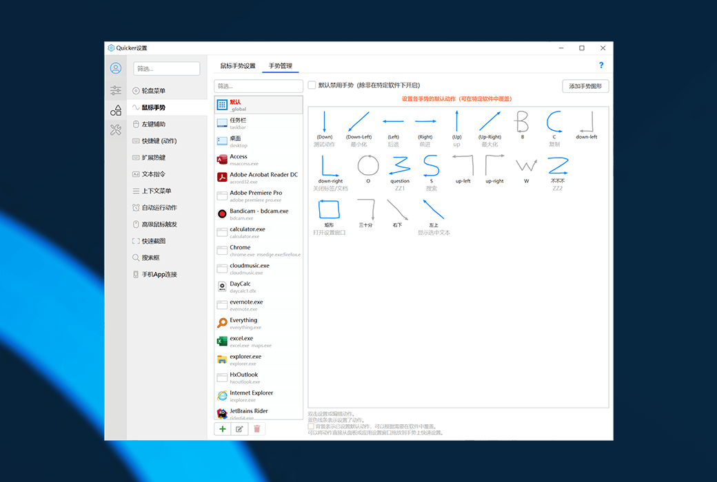Select the 默认 _global list entry

coord(259,105)
